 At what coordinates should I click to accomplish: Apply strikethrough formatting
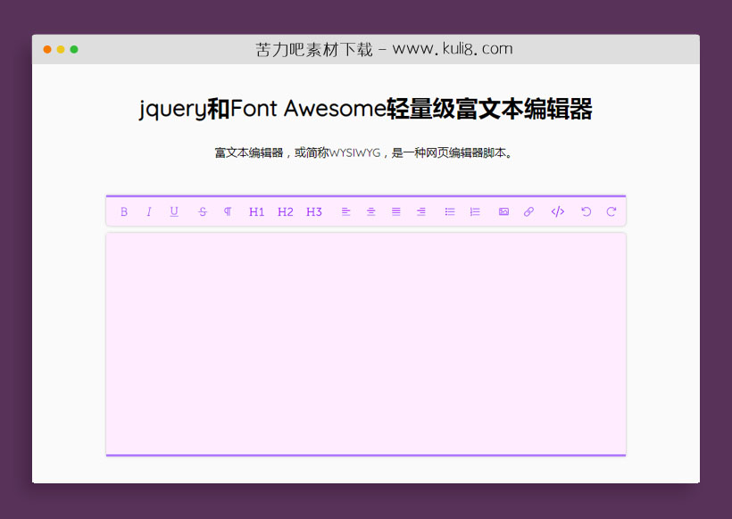coord(203,211)
